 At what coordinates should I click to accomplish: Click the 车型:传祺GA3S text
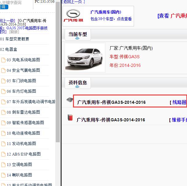(124, 57)
